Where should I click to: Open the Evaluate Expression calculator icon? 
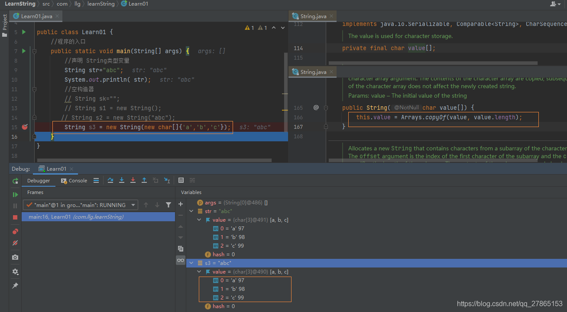tap(181, 180)
